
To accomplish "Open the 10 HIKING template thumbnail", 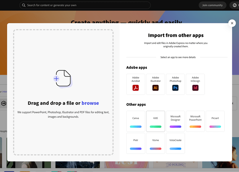I will 176,165.
